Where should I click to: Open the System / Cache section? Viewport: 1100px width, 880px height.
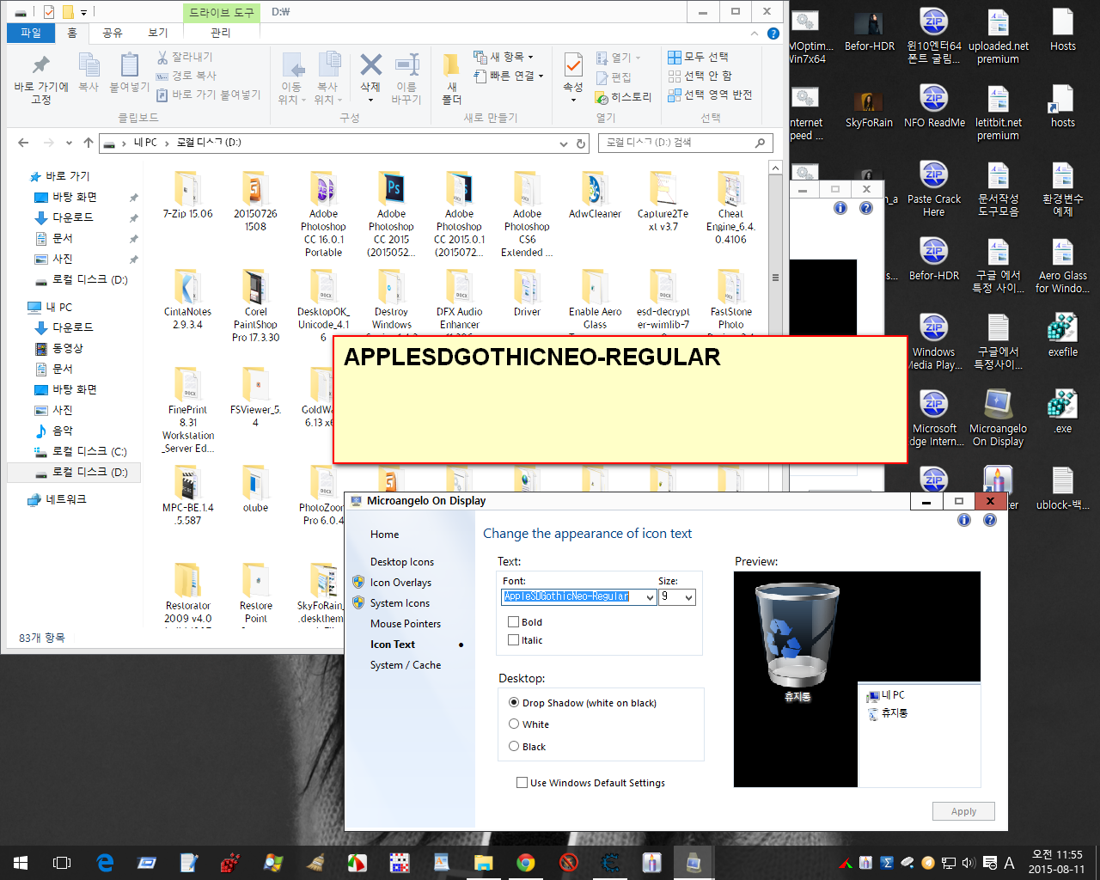(x=406, y=664)
